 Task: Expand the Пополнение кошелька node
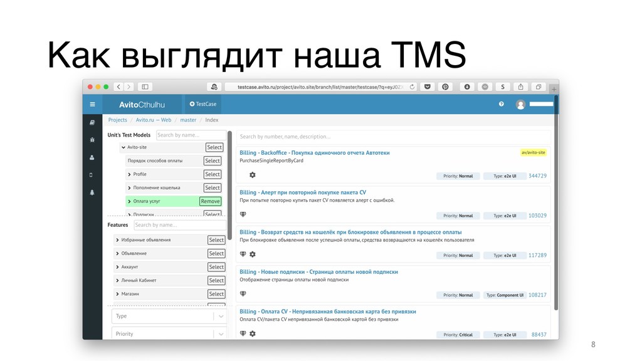click(129, 188)
